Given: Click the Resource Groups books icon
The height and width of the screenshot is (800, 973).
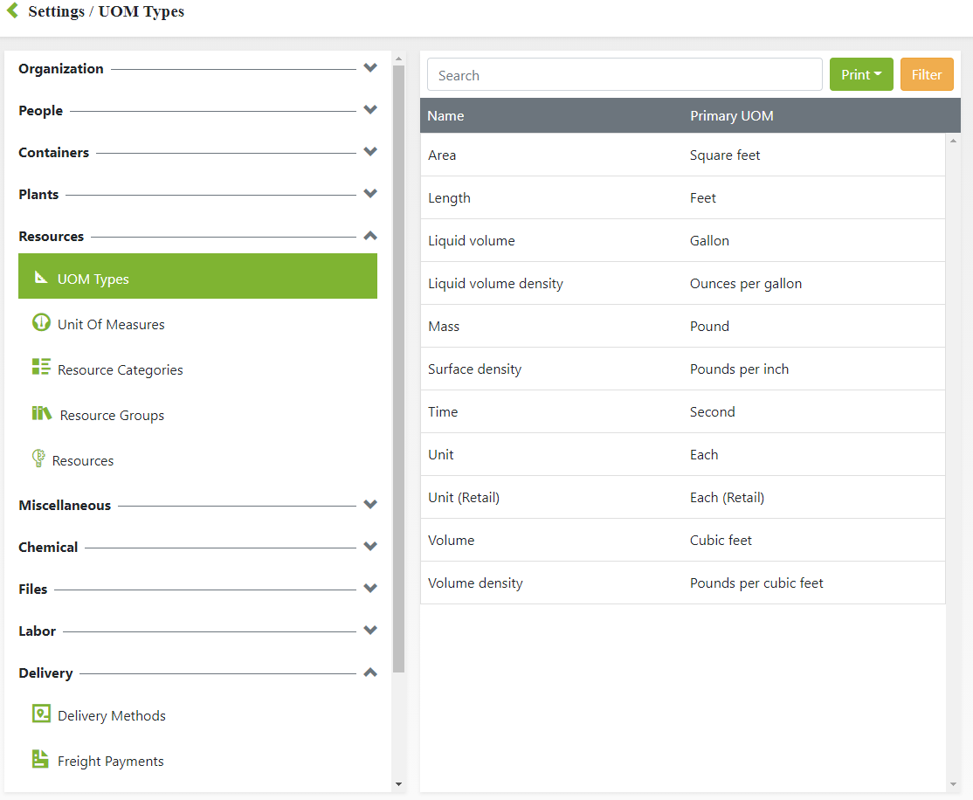Looking at the screenshot, I should tap(42, 414).
